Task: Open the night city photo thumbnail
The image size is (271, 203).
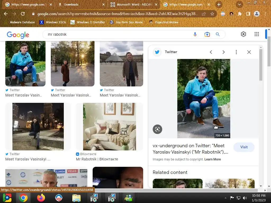Action: 38,127
